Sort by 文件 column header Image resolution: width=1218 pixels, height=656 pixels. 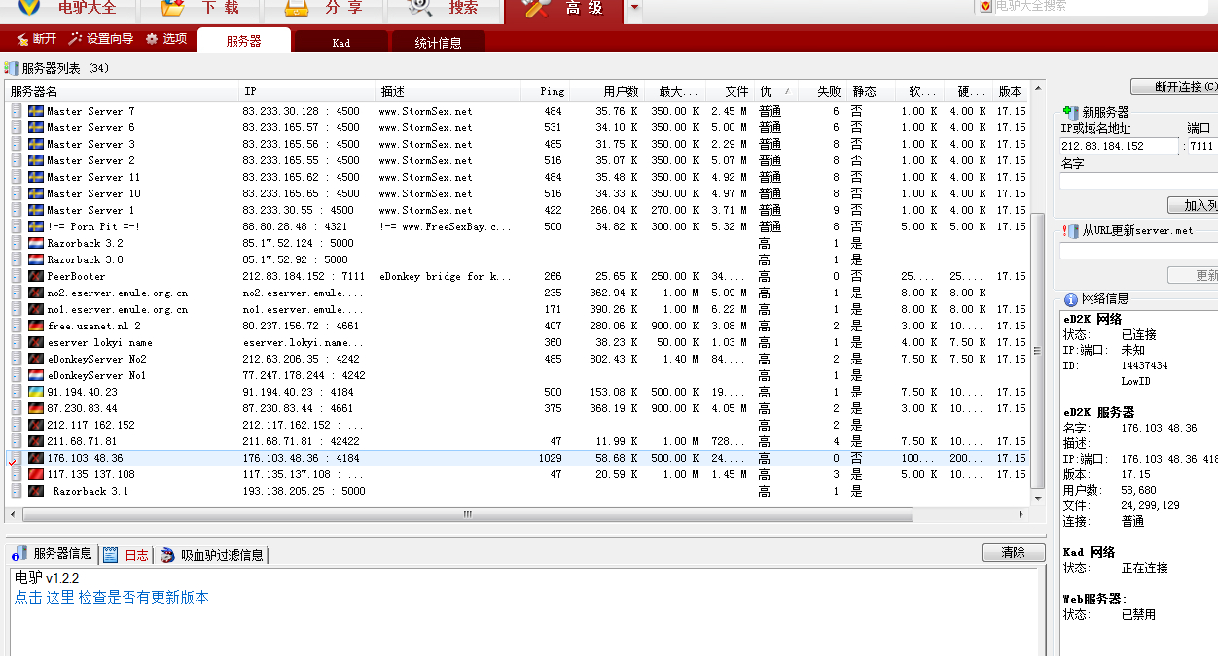tap(730, 91)
